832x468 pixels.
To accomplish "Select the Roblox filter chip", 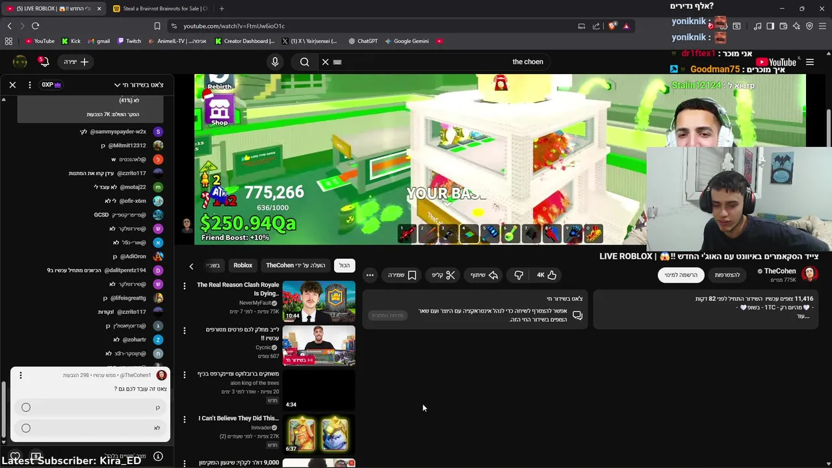I will [242, 265].
